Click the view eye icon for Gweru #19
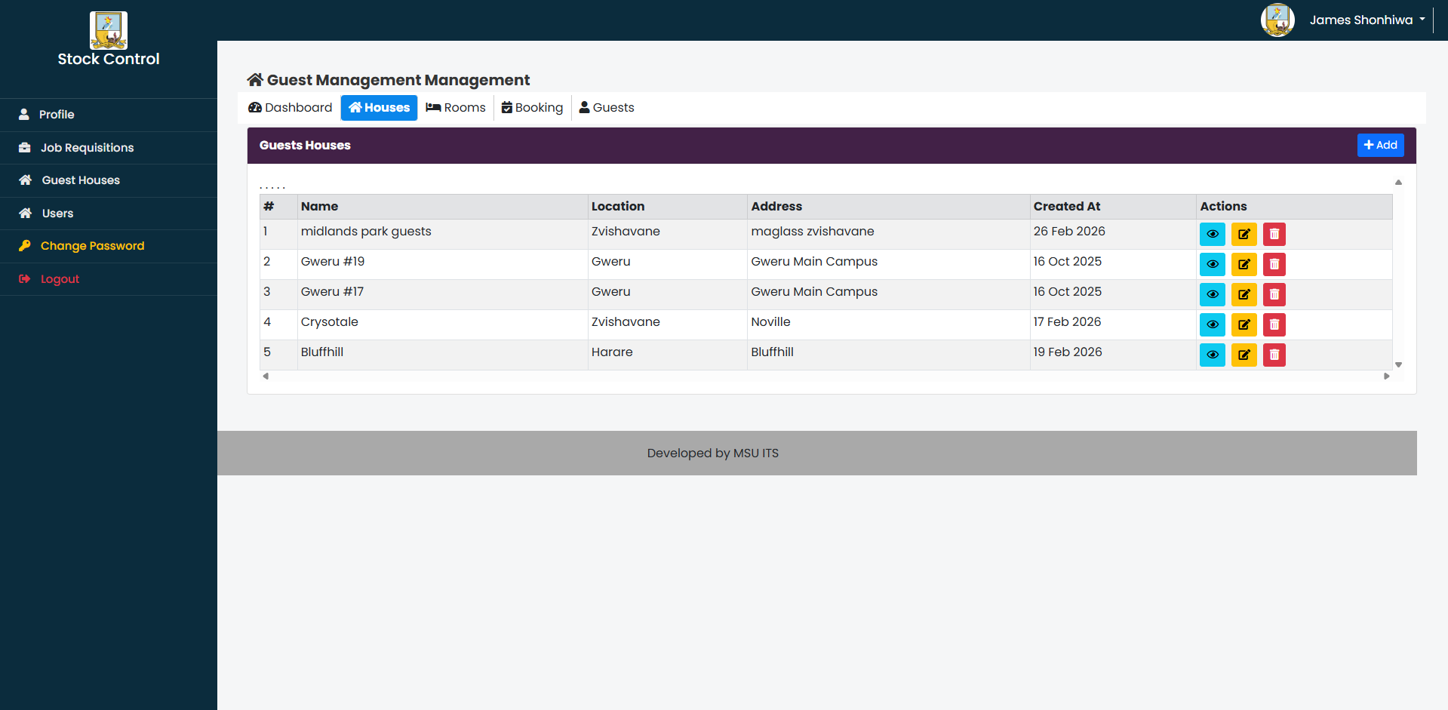The width and height of the screenshot is (1448, 710). click(x=1212, y=264)
